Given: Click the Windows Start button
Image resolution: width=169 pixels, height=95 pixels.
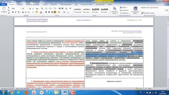Looking at the screenshot, I should click(3, 92).
